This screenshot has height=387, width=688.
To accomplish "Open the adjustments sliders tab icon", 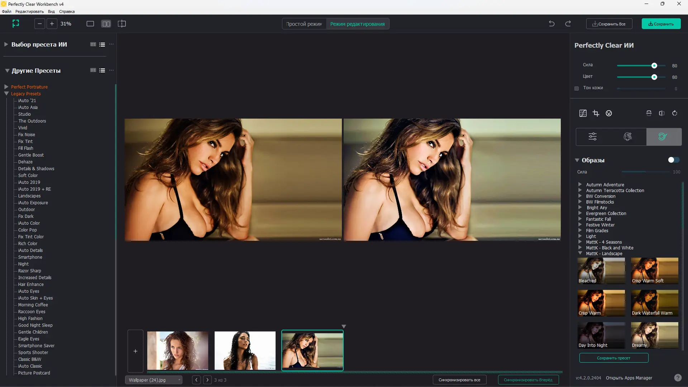I will (x=593, y=137).
